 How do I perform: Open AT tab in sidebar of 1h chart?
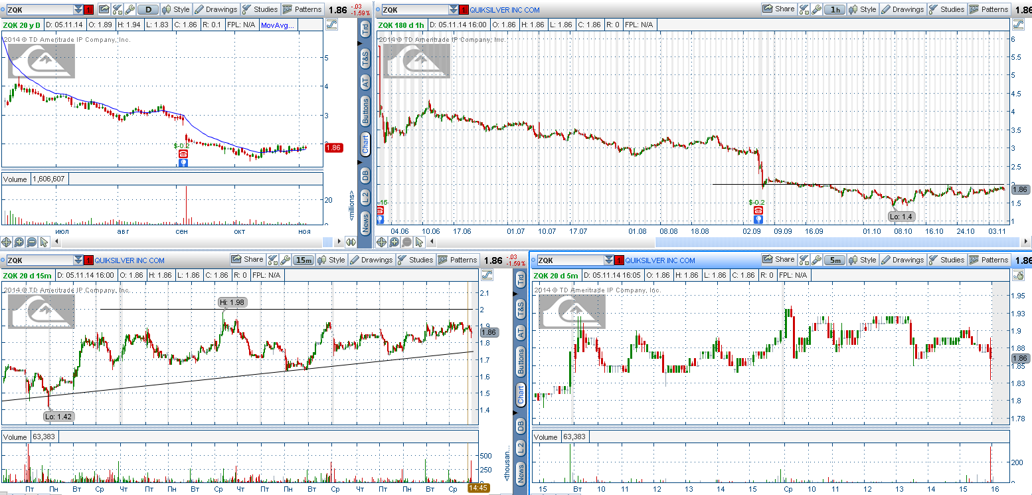[x=365, y=82]
